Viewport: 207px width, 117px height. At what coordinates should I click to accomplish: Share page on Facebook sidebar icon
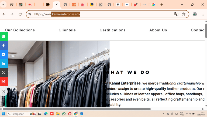click(x=4, y=46)
